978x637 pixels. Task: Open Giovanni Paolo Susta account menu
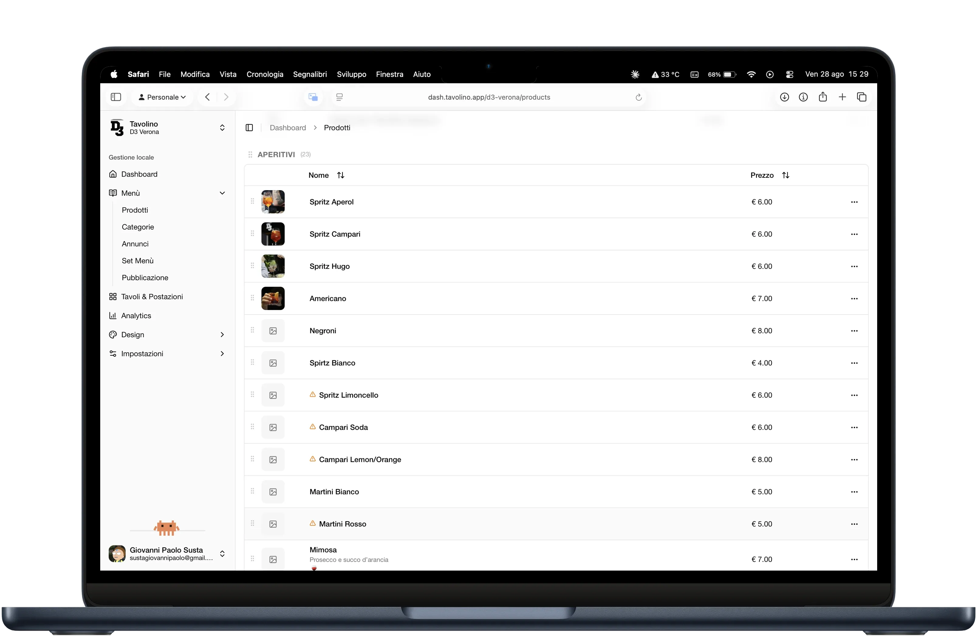168,554
